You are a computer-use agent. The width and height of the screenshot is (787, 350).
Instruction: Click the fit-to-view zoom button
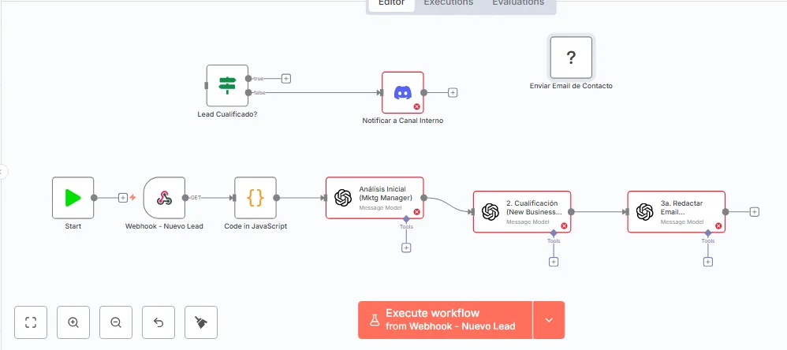point(31,322)
